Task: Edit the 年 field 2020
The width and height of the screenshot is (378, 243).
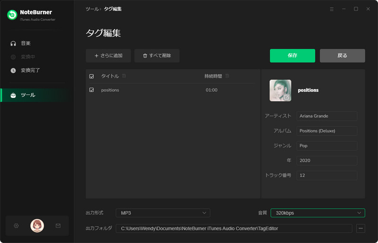Action: [x=327, y=160]
